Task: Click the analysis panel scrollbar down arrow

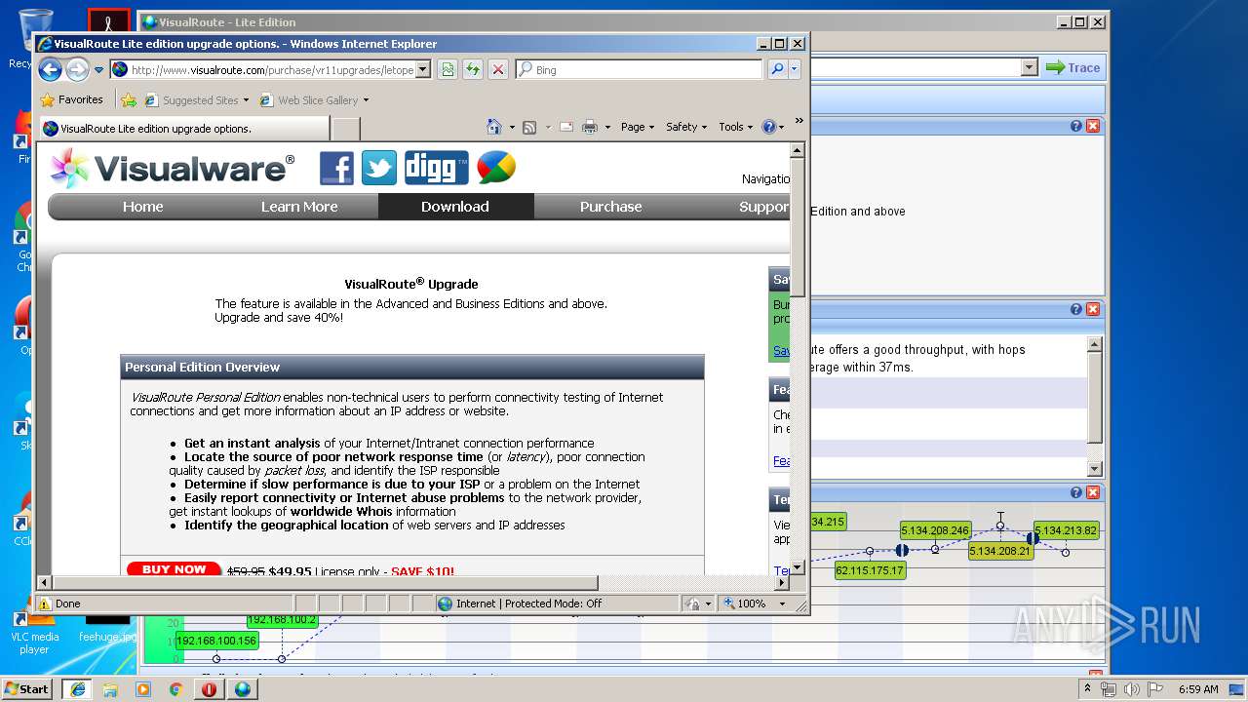Action: point(1095,468)
